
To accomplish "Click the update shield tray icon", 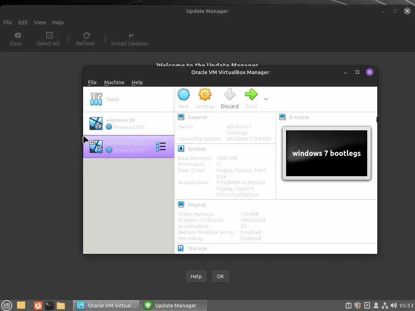I will coord(357,305).
